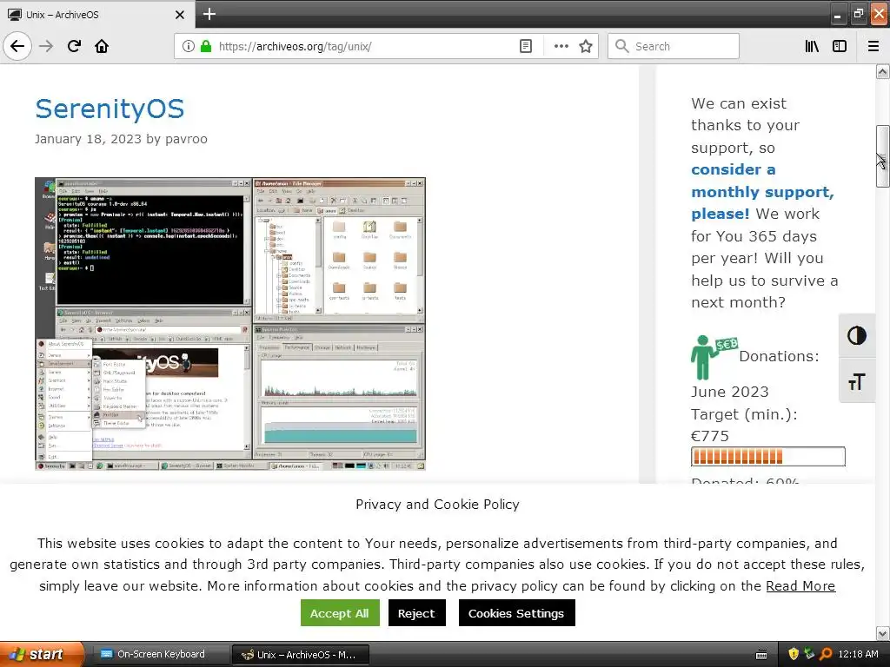Open the Windows start menu

pos(42,654)
